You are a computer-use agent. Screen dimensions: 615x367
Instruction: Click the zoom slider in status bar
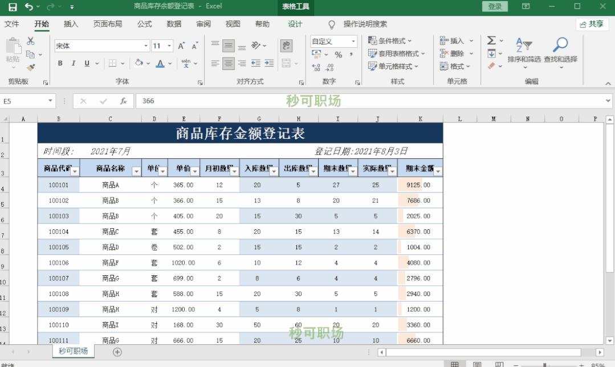coord(544,365)
